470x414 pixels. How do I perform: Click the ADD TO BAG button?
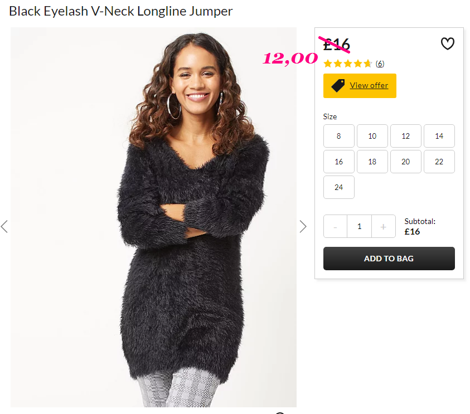[x=389, y=259]
